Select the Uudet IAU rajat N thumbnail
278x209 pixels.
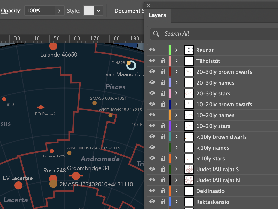pos(189,180)
